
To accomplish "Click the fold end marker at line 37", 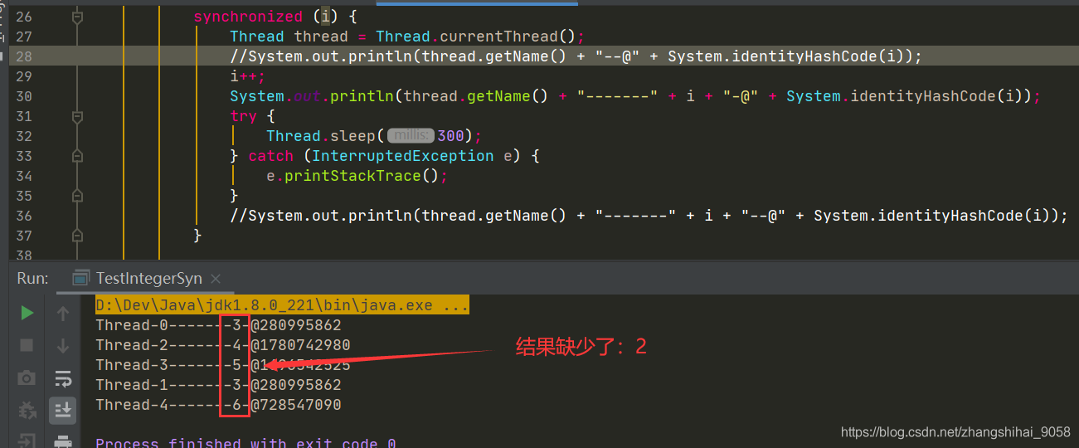I will [77, 236].
